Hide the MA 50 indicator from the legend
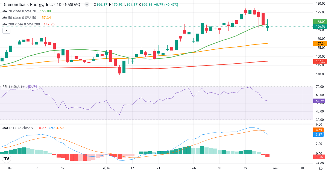This screenshot has height=172, width=328. pos(16,17)
